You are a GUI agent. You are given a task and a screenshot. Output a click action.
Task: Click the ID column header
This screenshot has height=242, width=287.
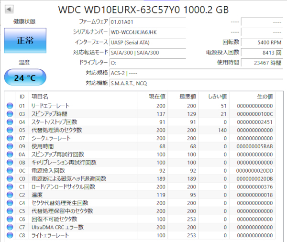22,97
